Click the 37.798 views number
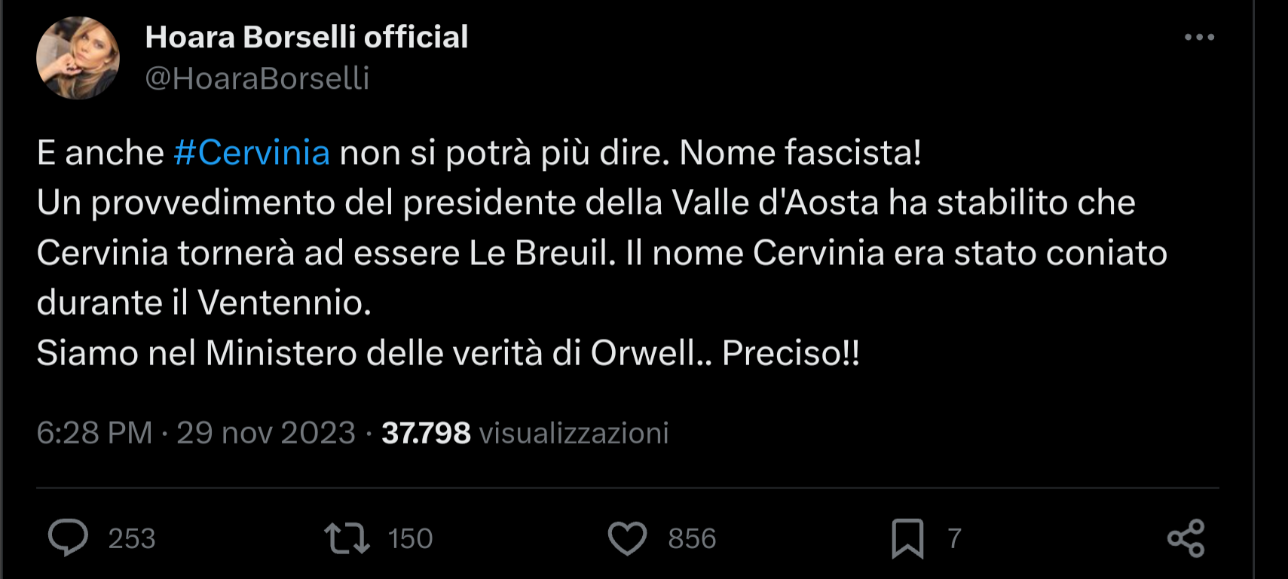The image size is (1288, 579). (426, 433)
